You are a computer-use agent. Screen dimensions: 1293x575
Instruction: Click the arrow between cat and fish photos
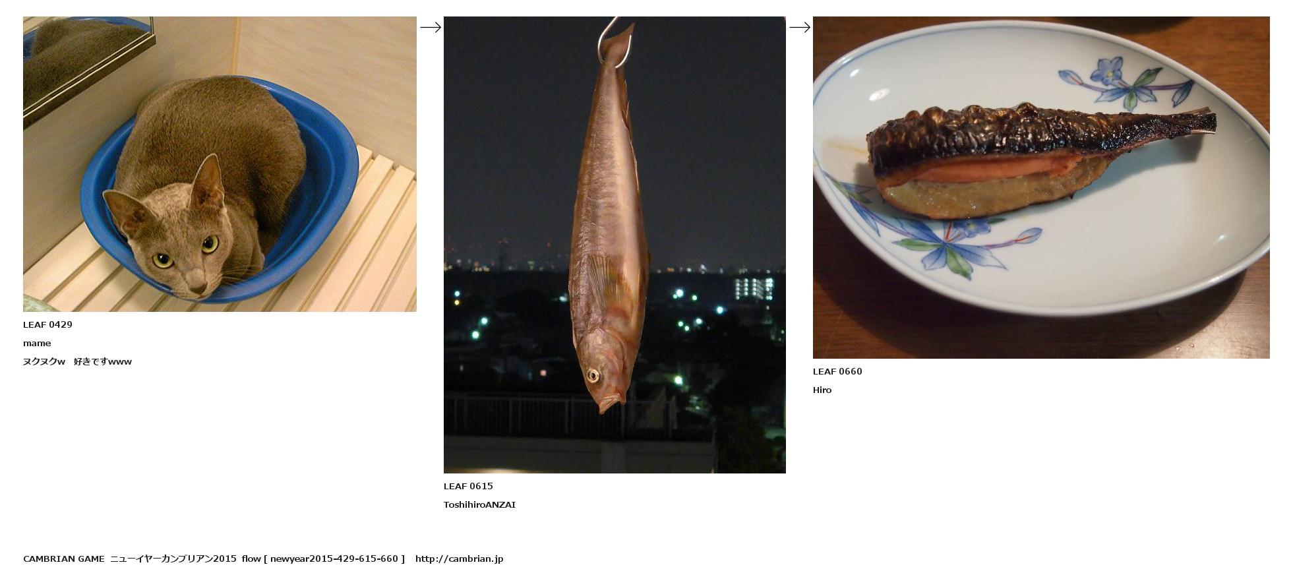tap(431, 27)
